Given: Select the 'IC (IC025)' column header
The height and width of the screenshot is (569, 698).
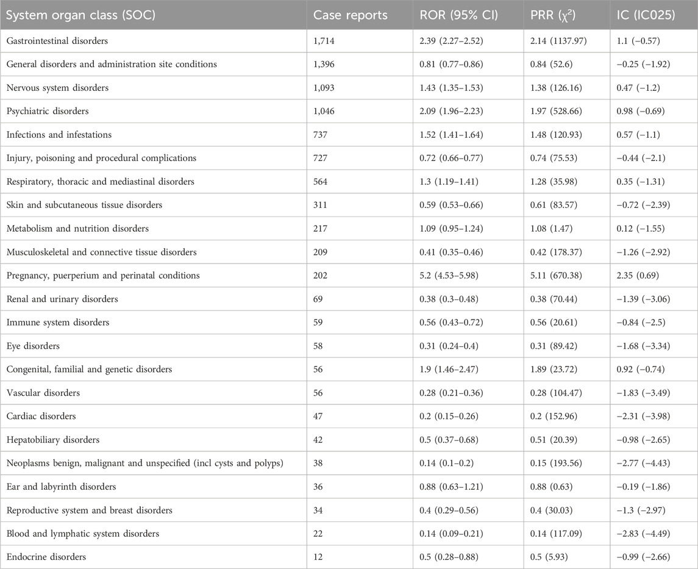Looking at the screenshot, I should [x=646, y=15].
